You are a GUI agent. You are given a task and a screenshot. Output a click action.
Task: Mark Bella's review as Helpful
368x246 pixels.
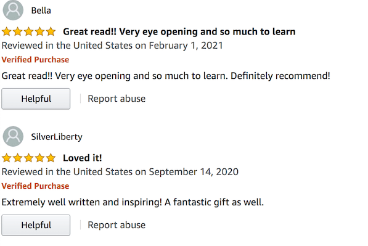pyautogui.click(x=36, y=99)
